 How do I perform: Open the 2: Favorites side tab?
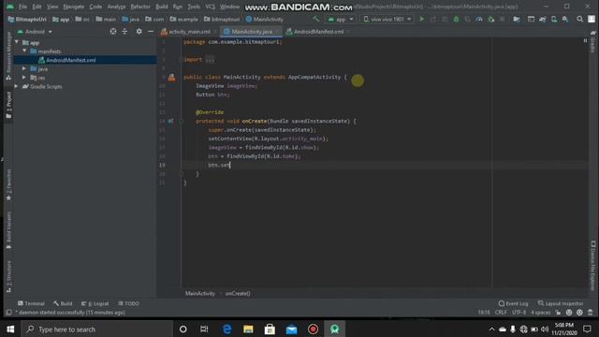click(x=8, y=185)
